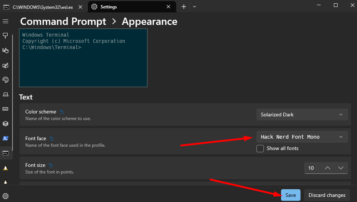This screenshot has height=202, width=357.
Task: Open JSON settings file gear icon
Action: pyautogui.click(x=6, y=196)
